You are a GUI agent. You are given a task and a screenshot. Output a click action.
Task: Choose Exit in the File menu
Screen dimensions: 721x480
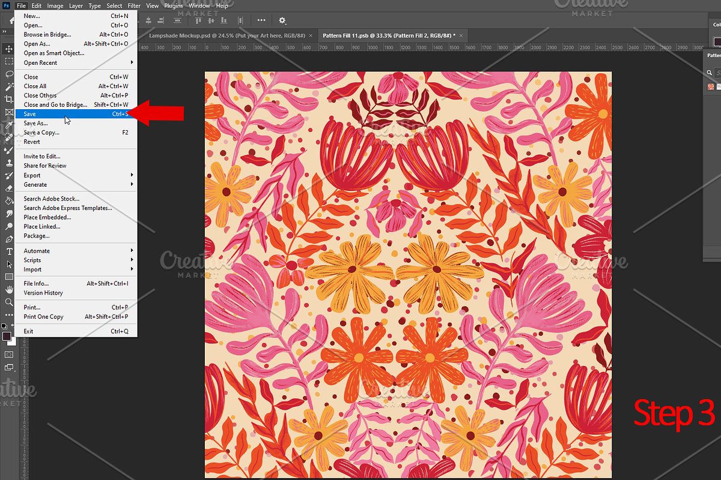click(x=76, y=331)
